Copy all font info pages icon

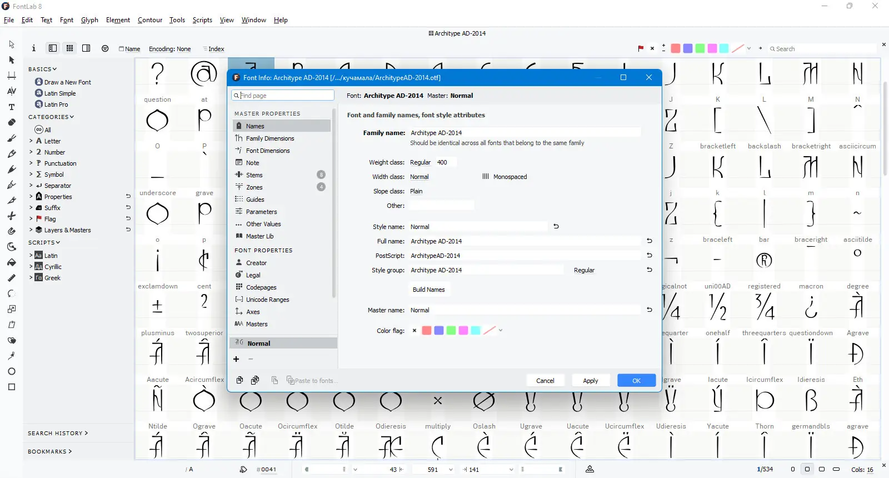click(x=255, y=380)
